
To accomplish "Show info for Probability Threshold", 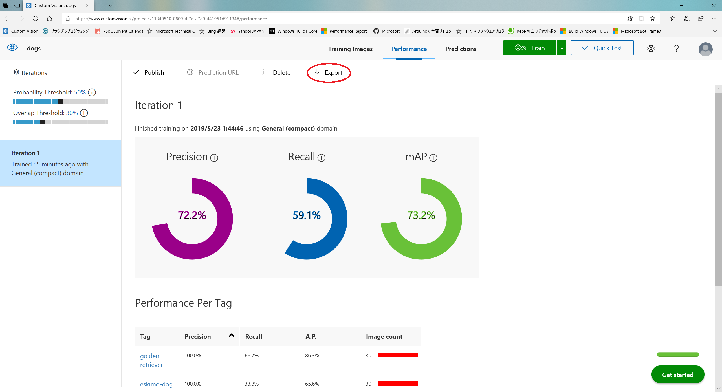I will click(x=92, y=93).
